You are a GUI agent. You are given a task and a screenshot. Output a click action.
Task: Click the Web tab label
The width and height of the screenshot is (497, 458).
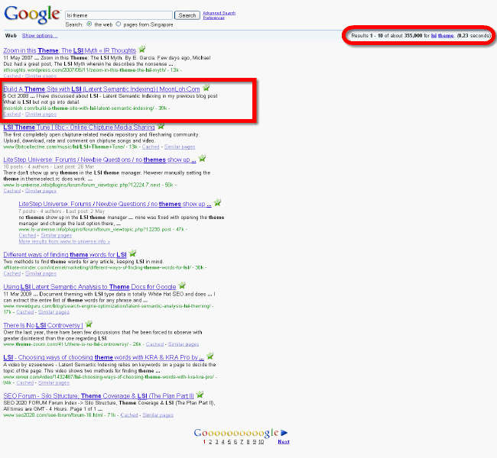pyautogui.click(x=11, y=36)
